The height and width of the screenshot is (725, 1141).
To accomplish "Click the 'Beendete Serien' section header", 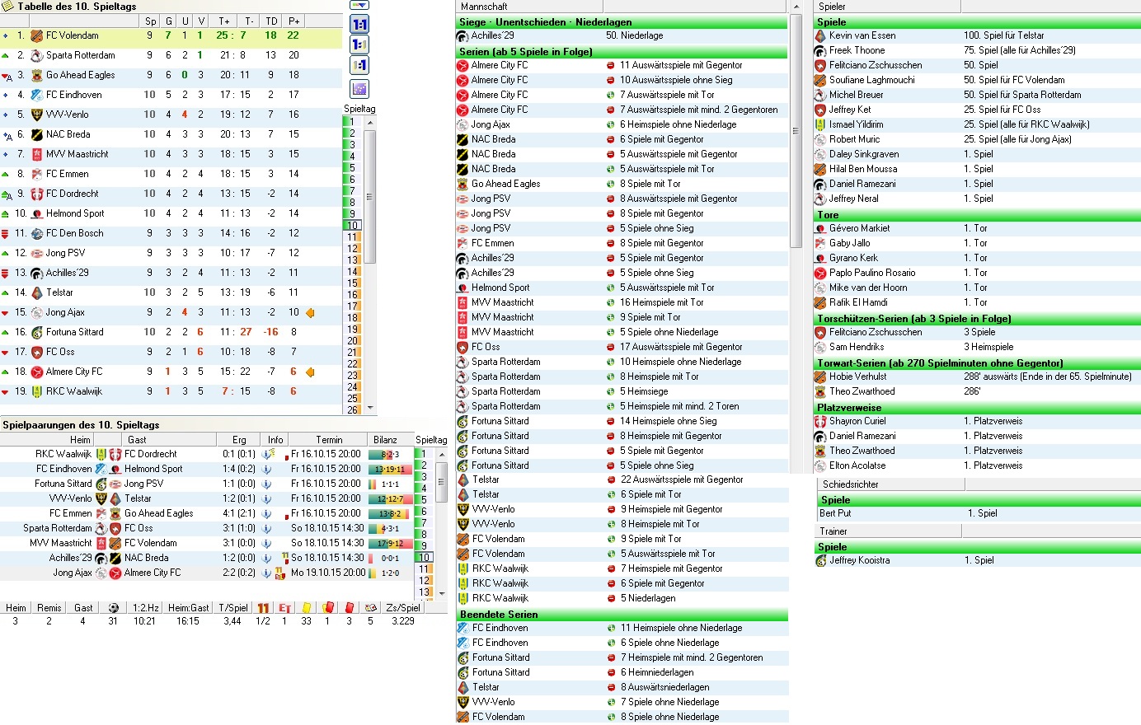I will (622, 615).
